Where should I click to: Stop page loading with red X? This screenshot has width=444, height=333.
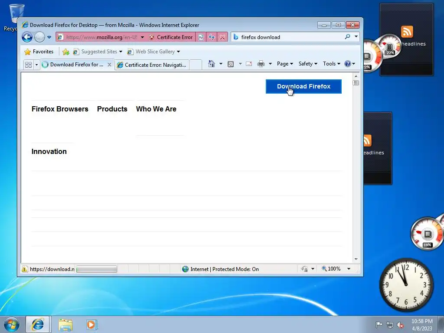pos(222,37)
